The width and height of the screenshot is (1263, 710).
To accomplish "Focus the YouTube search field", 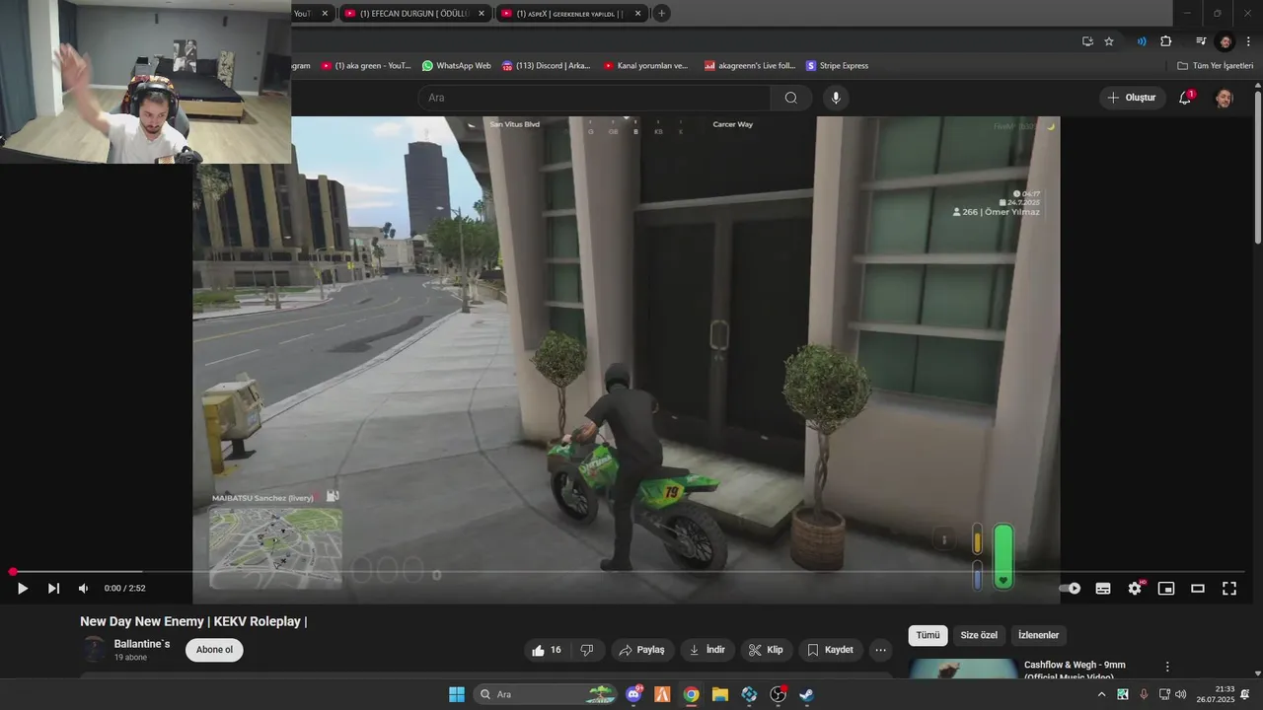I will 594,98.
